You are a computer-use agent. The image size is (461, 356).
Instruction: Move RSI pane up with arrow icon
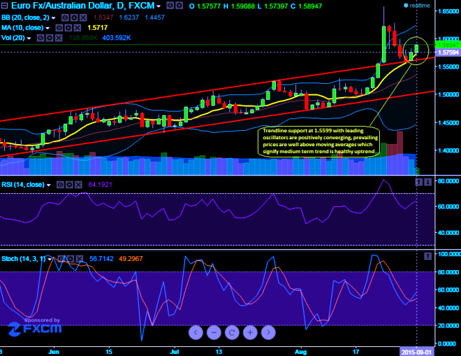click(419, 182)
